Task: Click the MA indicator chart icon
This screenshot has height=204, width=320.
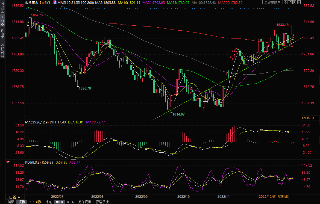Action: 55,2
